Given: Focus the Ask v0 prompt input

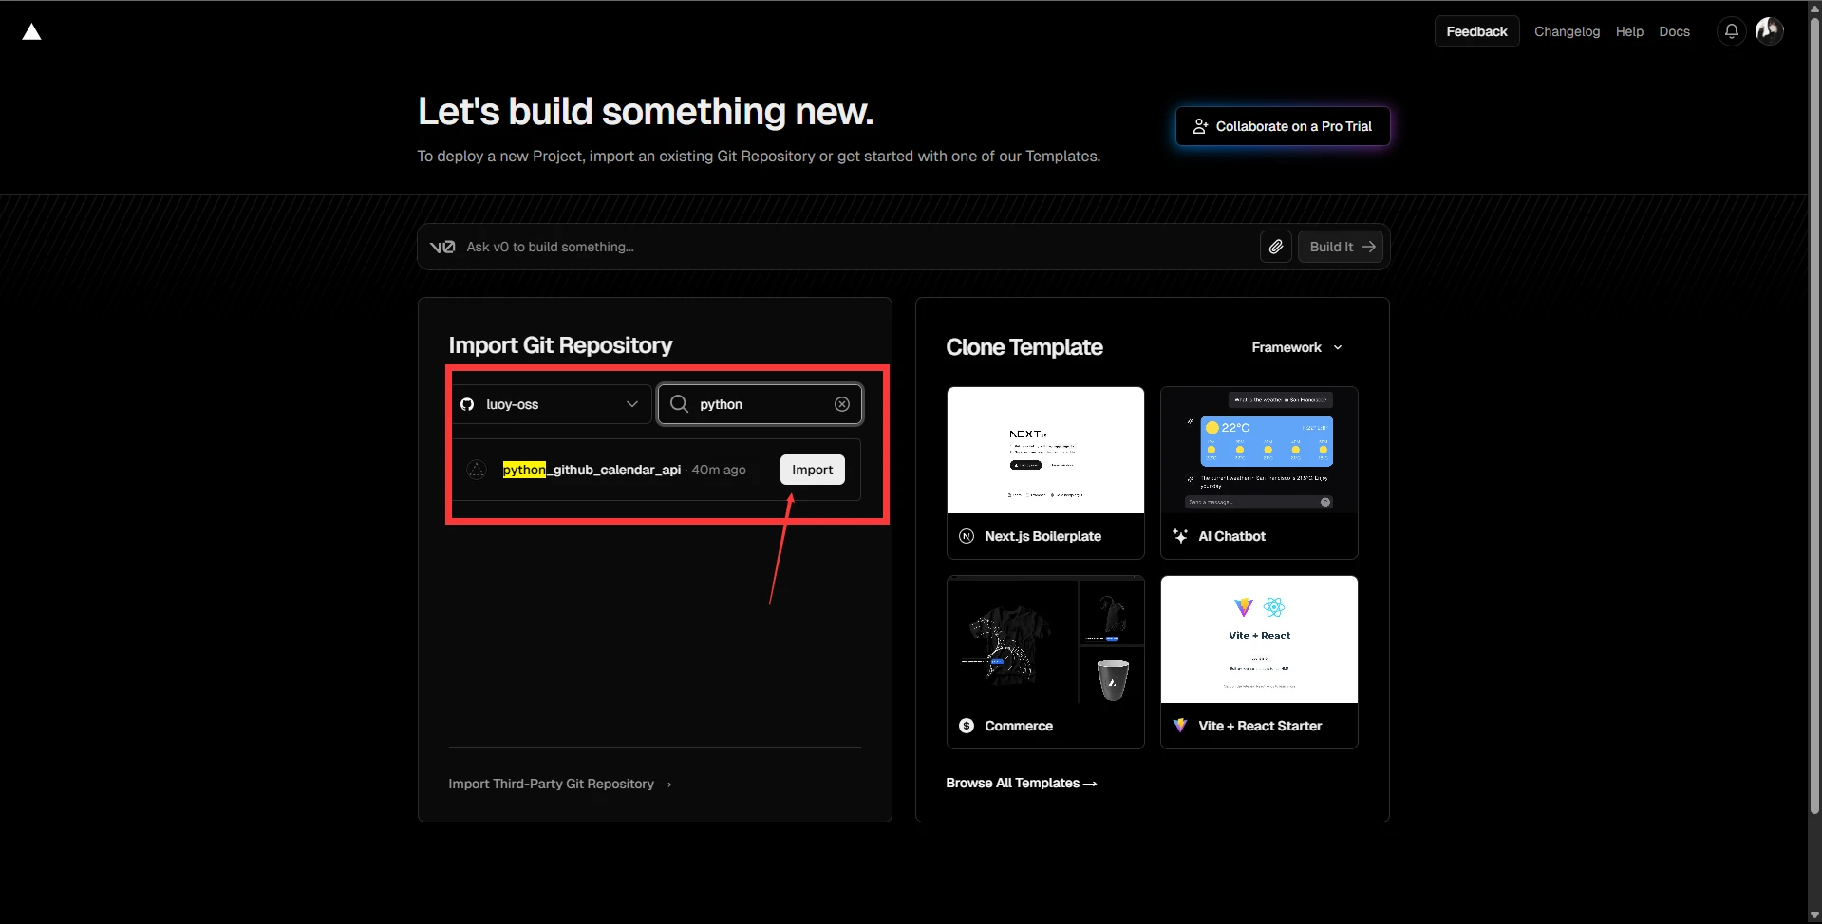Looking at the screenshot, I should (855, 247).
